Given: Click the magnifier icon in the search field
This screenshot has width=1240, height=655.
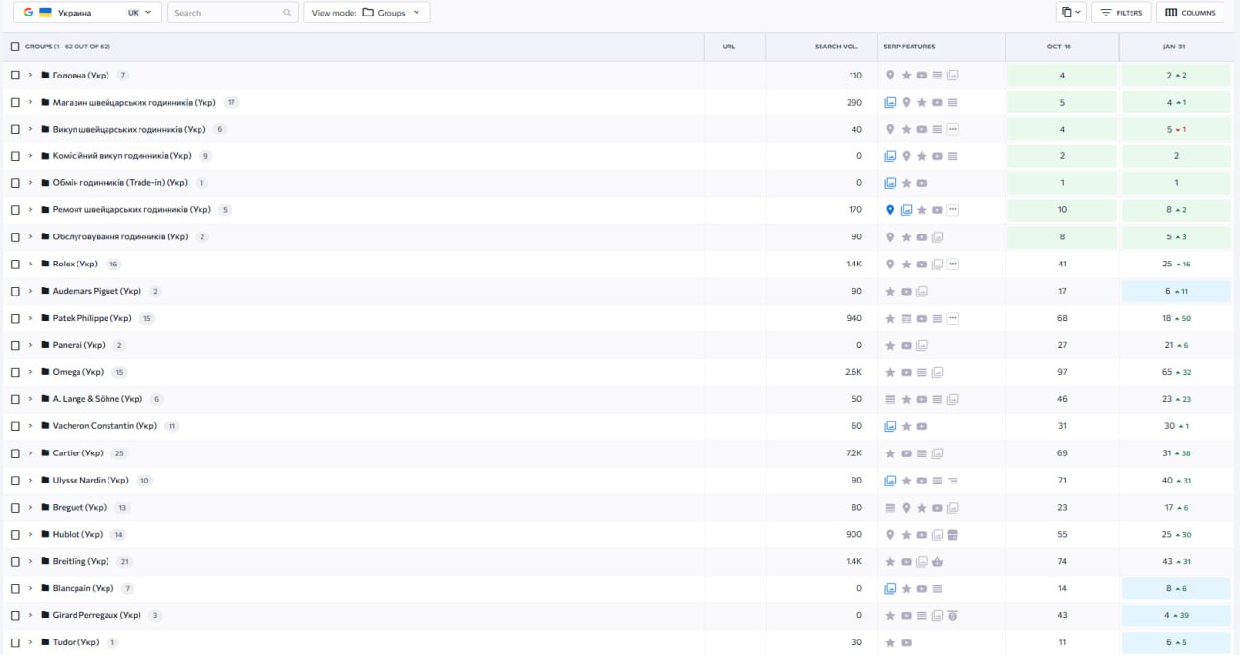Looking at the screenshot, I should pyautogui.click(x=287, y=13).
